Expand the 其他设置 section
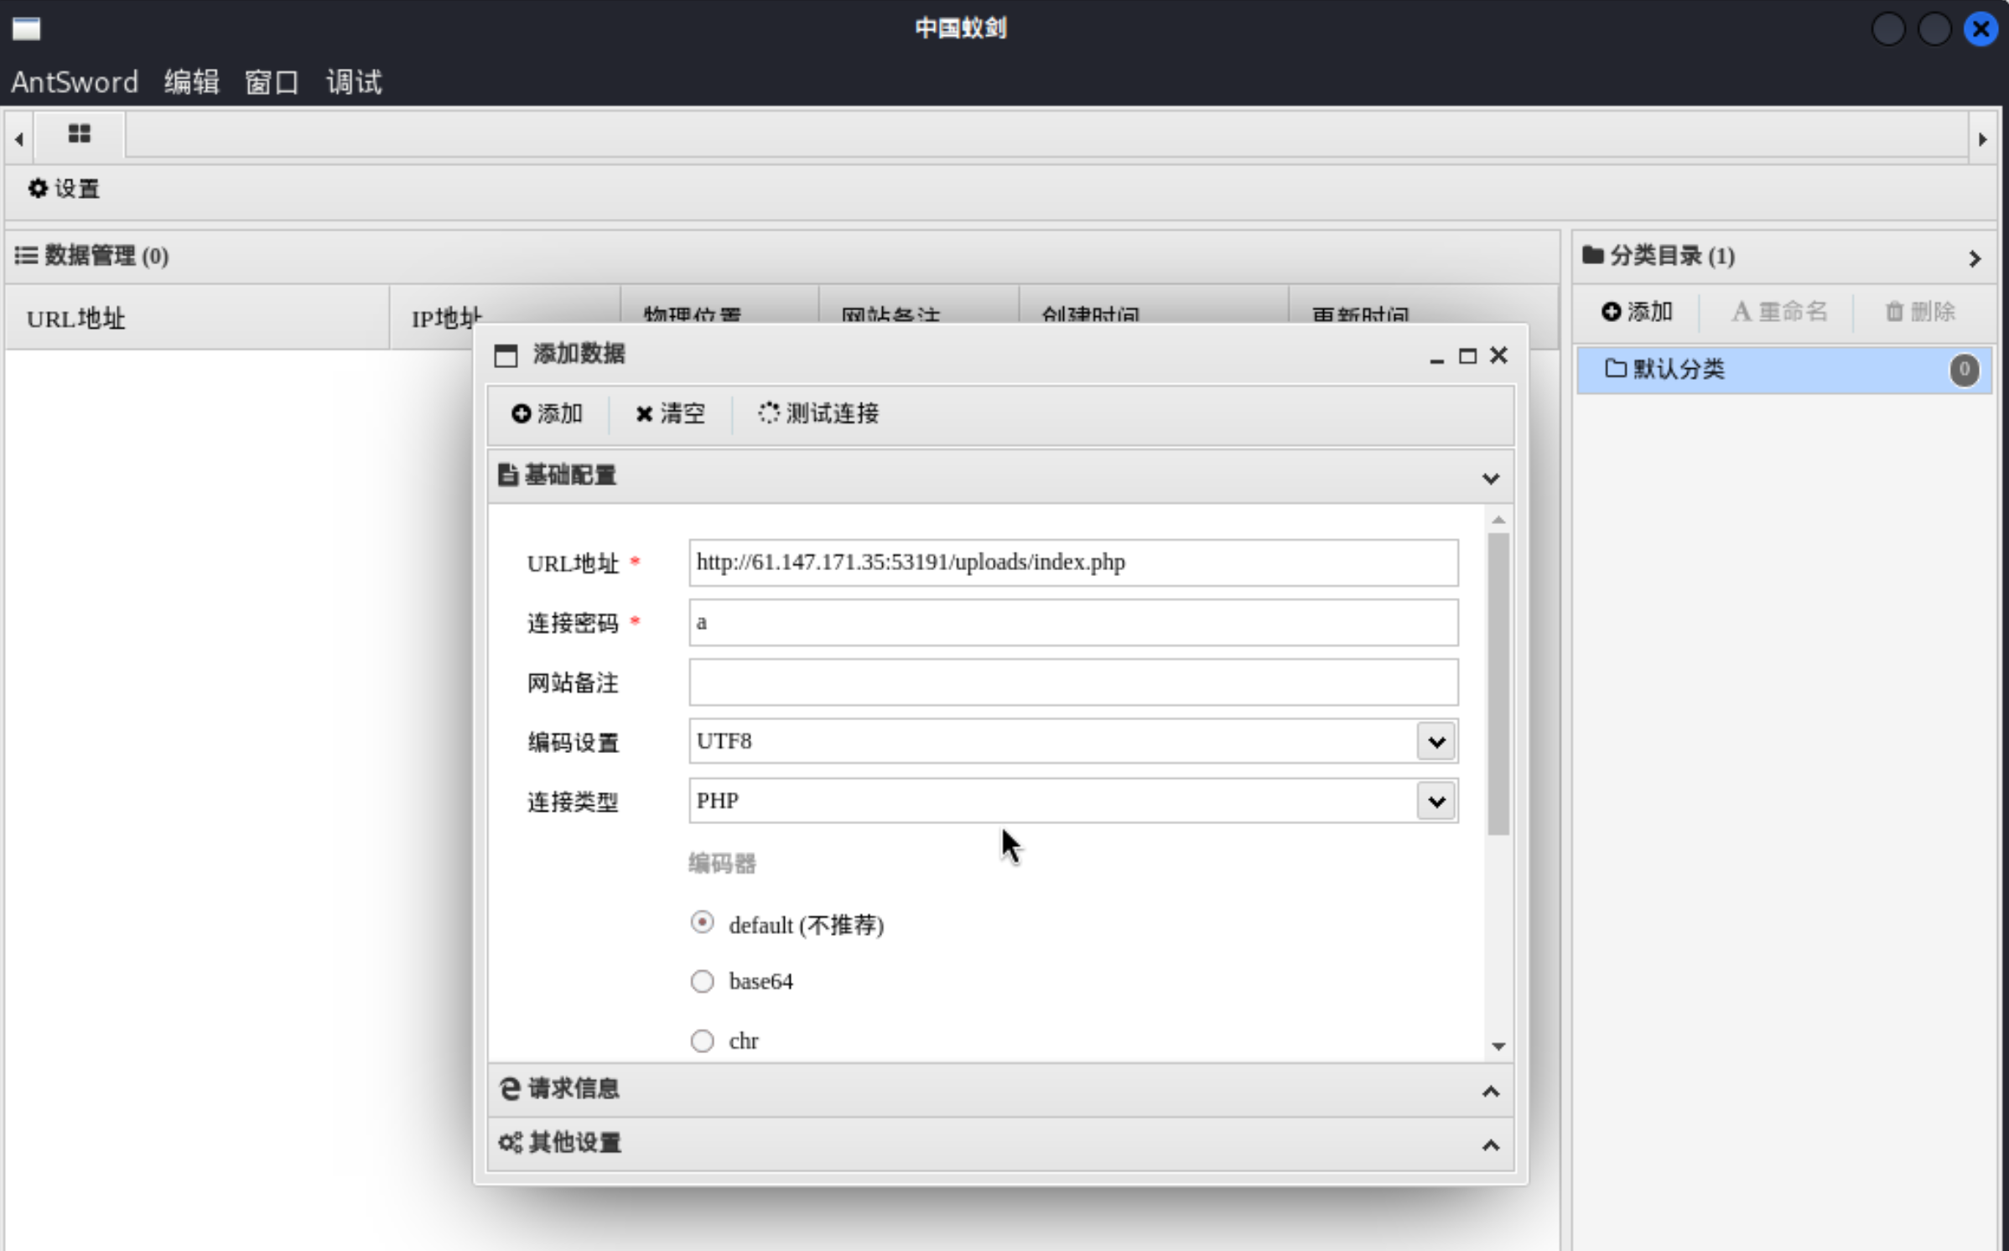Image resolution: width=2009 pixels, height=1251 pixels. [x=1490, y=1145]
